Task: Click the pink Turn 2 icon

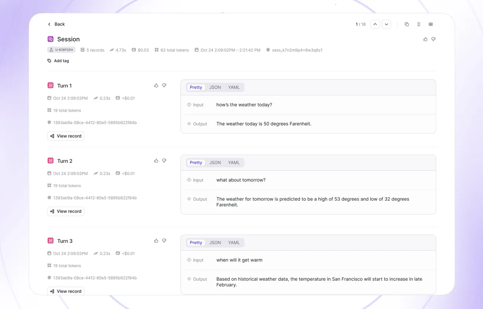Action: pos(51,161)
